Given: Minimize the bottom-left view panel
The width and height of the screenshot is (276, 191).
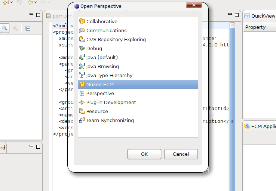Looking at the screenshot, I should 31,146.
